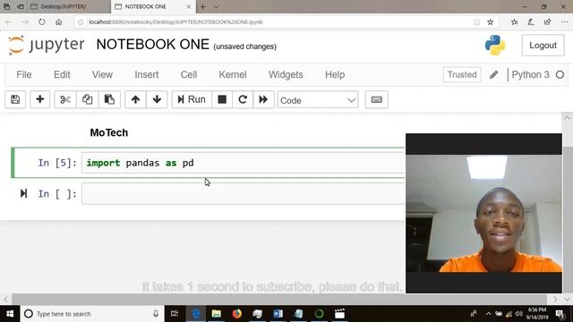
Task: Refresh the page in the browser
Action: 42,21
